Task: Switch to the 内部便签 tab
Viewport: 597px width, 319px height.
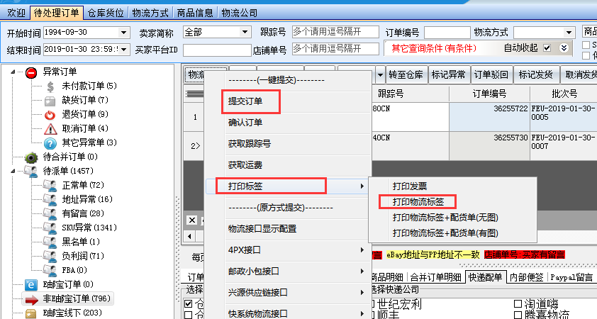Action: 528,277
